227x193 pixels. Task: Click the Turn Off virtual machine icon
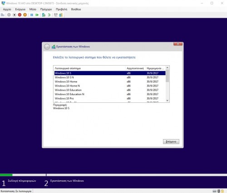pos(15,15)
